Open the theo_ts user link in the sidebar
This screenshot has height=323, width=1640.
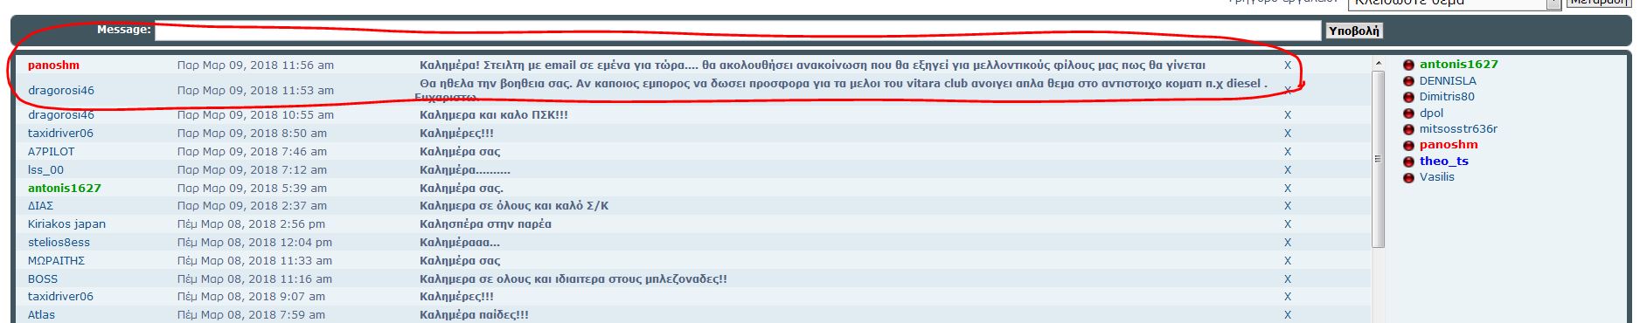pyautogui.click(x=1444, y=161)
